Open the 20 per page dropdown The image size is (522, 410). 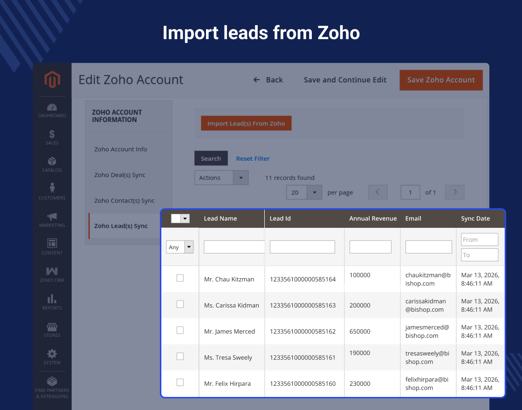[304, 192]
